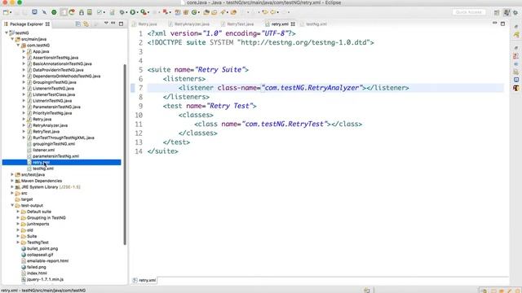Click the Search flashlight toolbar icon
522x293 pixels.
coord(223,12)
